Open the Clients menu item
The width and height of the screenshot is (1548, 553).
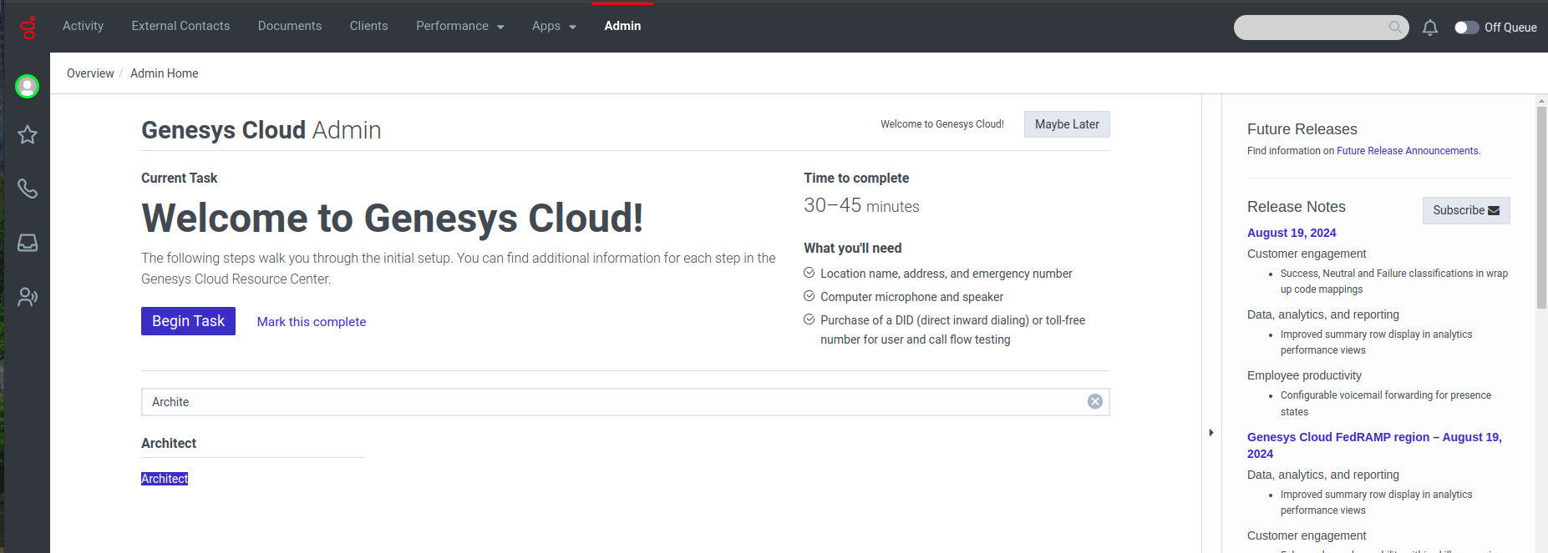point(368,26)
